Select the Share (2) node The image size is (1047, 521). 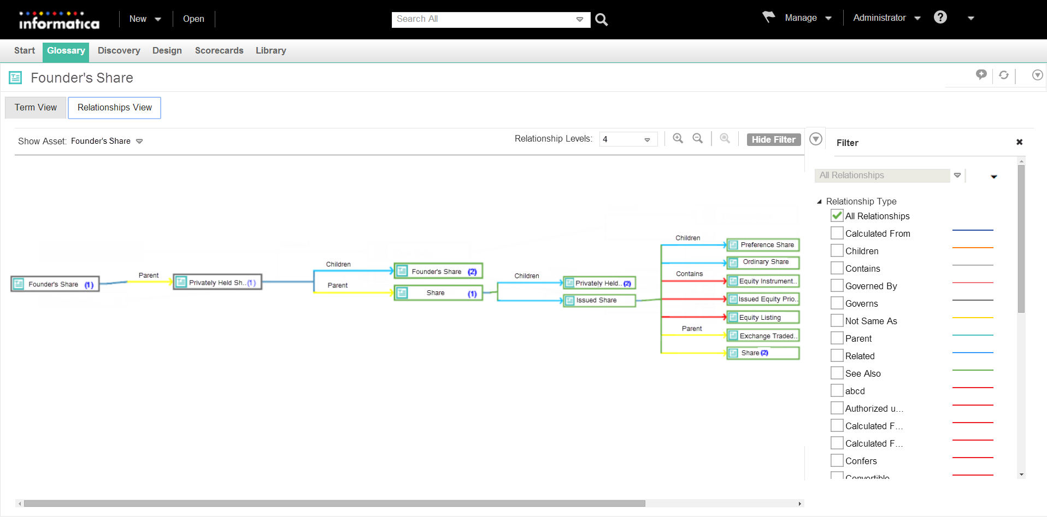point(763,353)
